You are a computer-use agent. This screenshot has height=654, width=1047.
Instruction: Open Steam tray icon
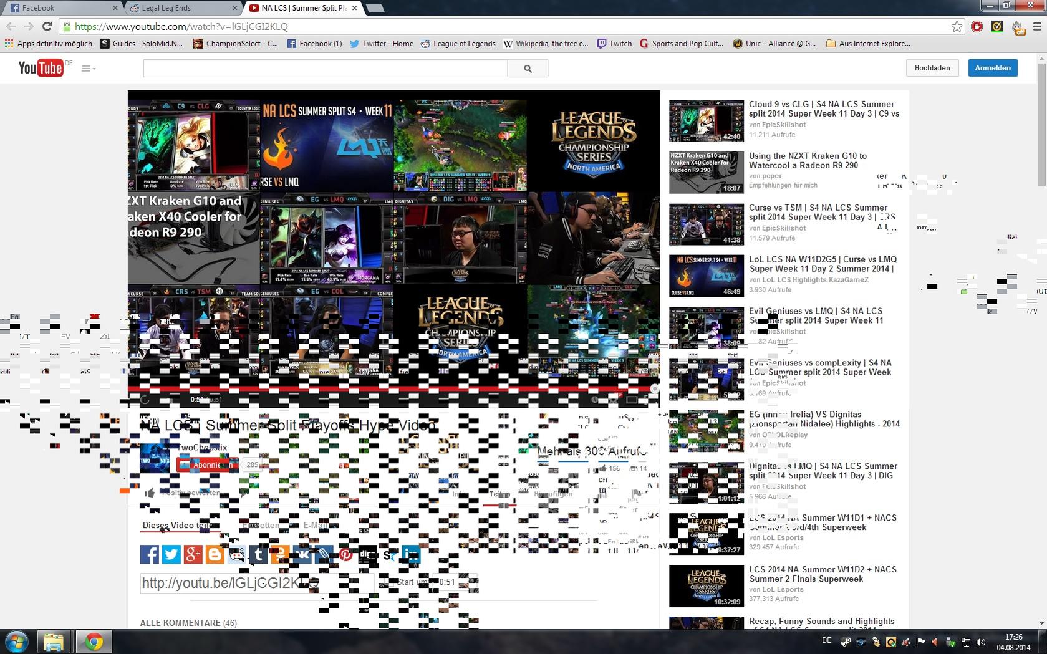(x=846, y=642)
